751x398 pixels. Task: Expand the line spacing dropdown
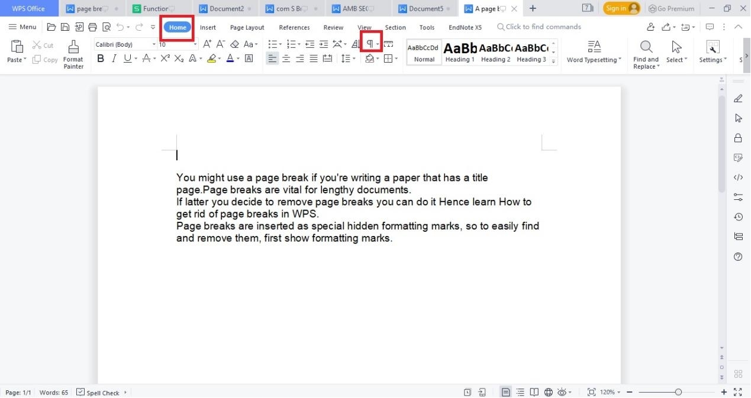tap(354, 59)
